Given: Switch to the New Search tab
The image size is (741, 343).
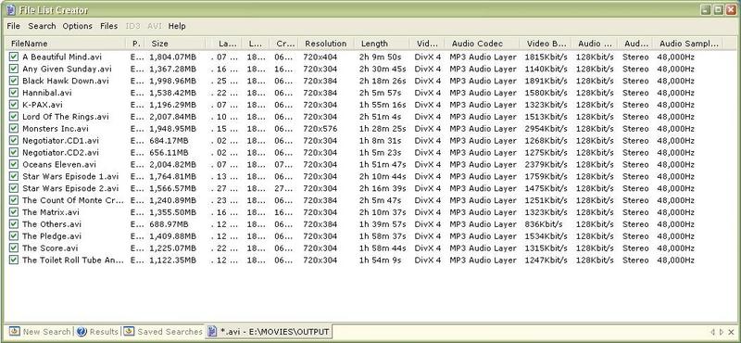Looking at the screenshot, I should pyautogui.click(x=40, y=332).
